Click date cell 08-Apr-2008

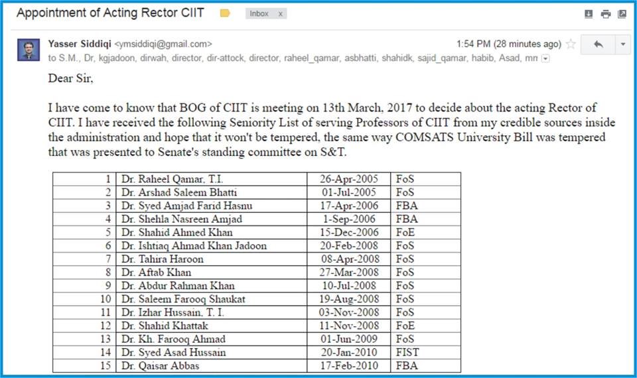[x=349, y=259]
